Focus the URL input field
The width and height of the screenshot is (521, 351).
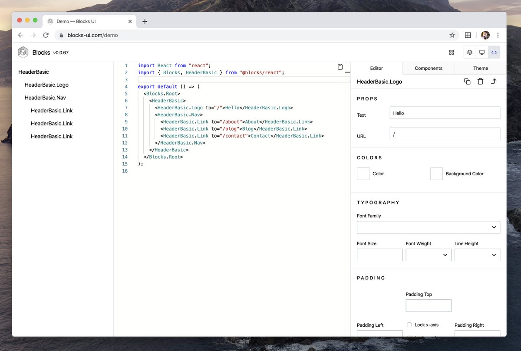click(445, 134)
